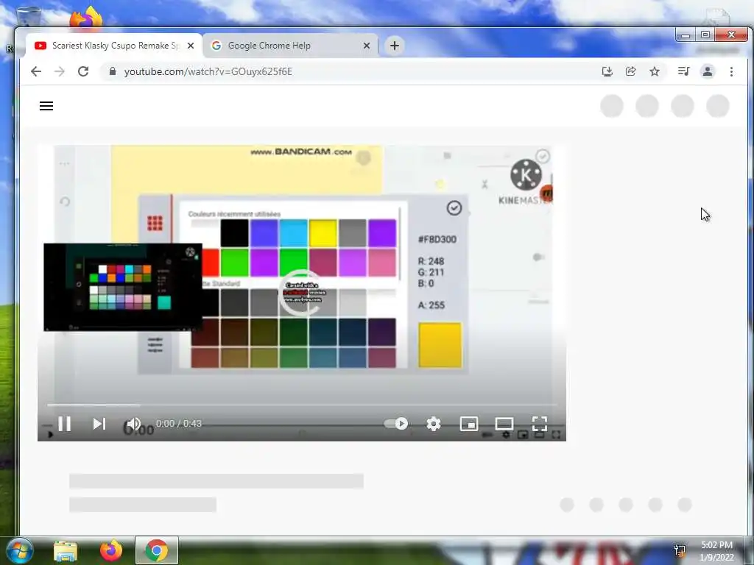The width and height of the screenshot is (754, 565).
Task: Mute the video volume speaker
Action: 133,423
